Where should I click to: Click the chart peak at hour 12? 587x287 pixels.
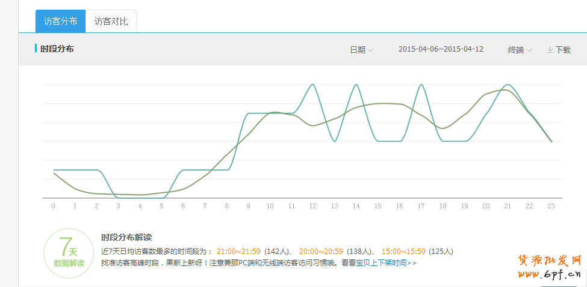312,85
